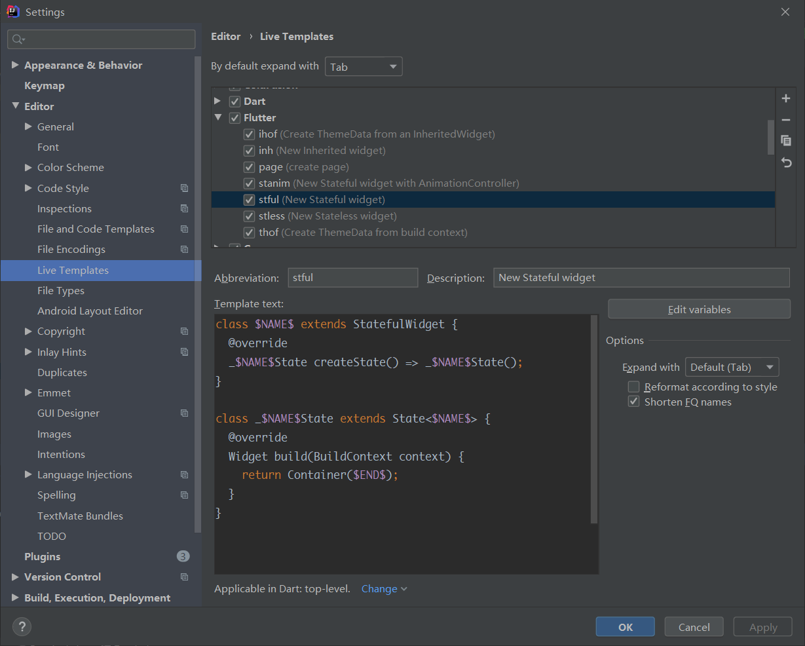Click the Cancel button
The height and width of the screenshot is (646, 805).
pos(694,627)
